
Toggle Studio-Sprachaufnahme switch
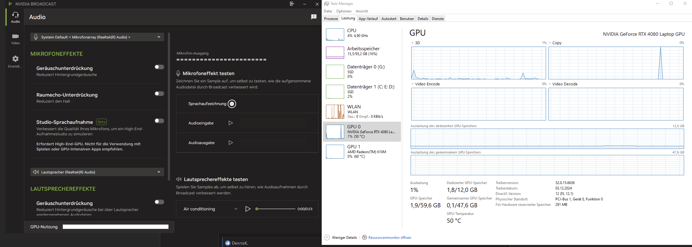[x=159, y=121]
